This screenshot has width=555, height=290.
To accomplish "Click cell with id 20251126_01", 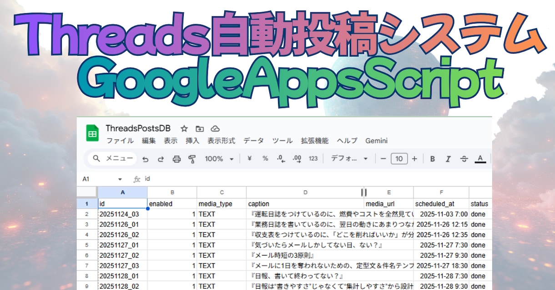I will 123,224.
